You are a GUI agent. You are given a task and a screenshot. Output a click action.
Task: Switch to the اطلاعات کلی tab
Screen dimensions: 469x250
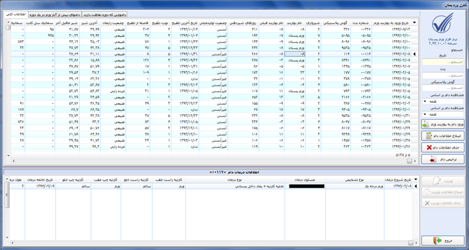(x=15, y=14)
